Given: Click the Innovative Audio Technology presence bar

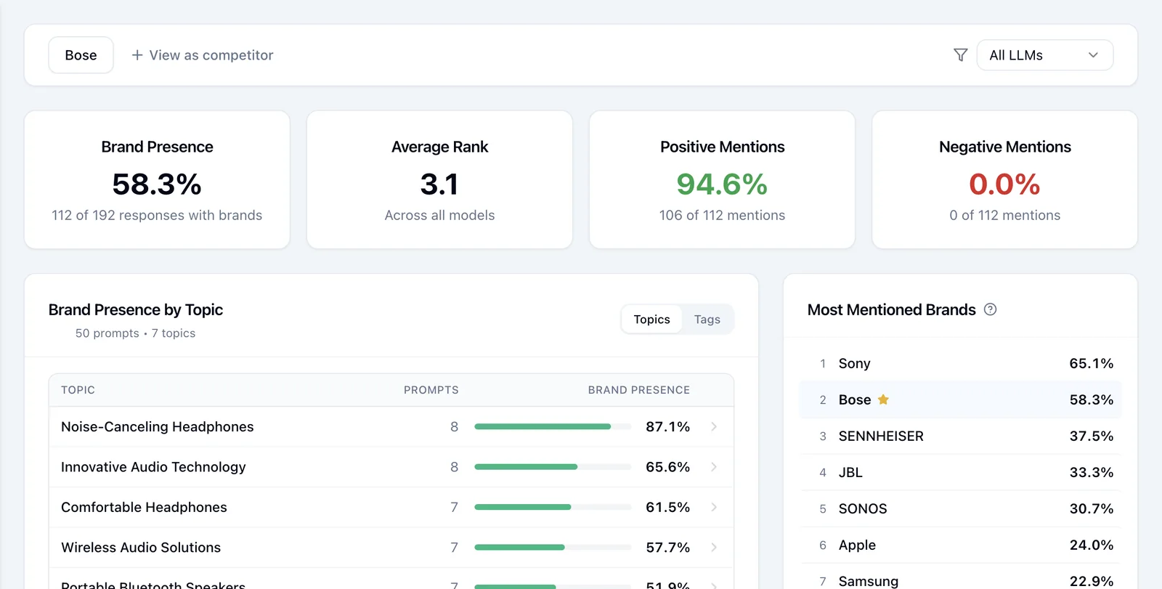Looking at the screenshot, I should click(553, 467).
